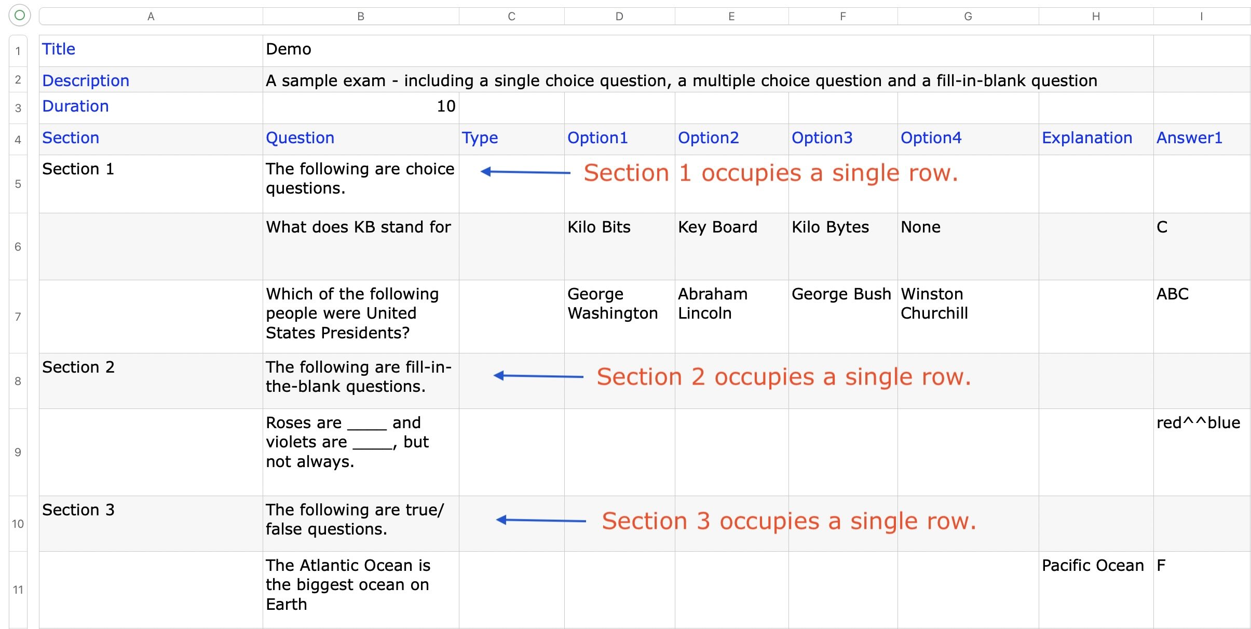Select the ABC answer cell
The width and height of the screenshot is (1251, 629).
1201,316
